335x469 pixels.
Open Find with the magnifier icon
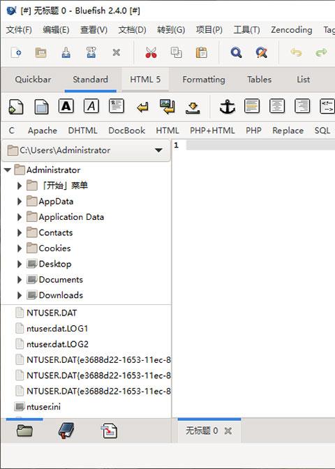click(x=236, y=52)
